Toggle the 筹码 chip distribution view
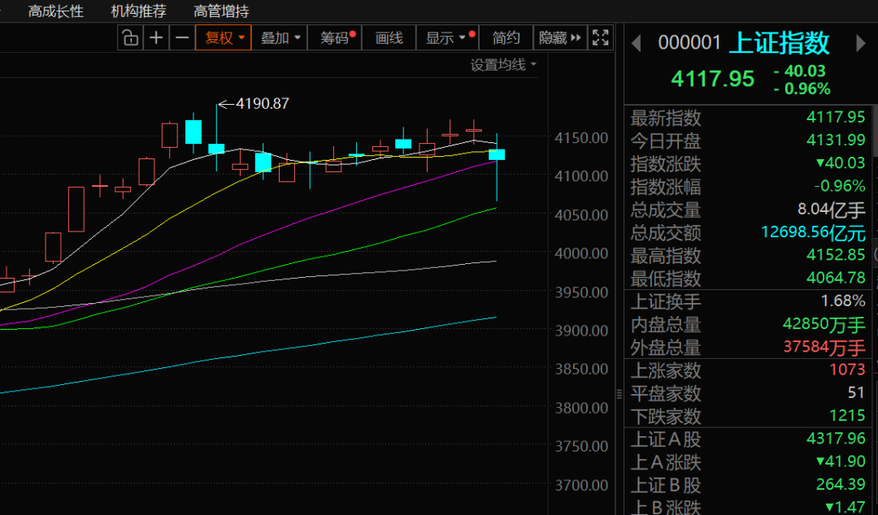 pos(336,37)
